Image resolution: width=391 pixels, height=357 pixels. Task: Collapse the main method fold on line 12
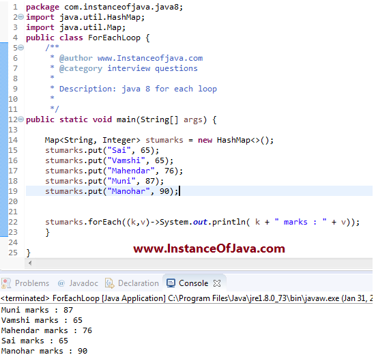click(x=21, y=119)
